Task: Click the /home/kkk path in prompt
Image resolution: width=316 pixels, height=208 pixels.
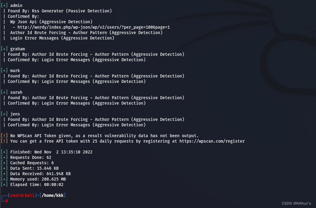Action: pyautogui.click(x=53, y=195)
